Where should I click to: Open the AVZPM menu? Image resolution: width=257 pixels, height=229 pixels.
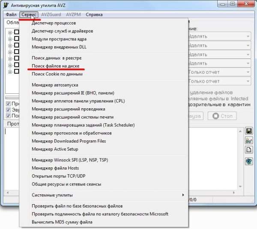click(x=73, y=15)
